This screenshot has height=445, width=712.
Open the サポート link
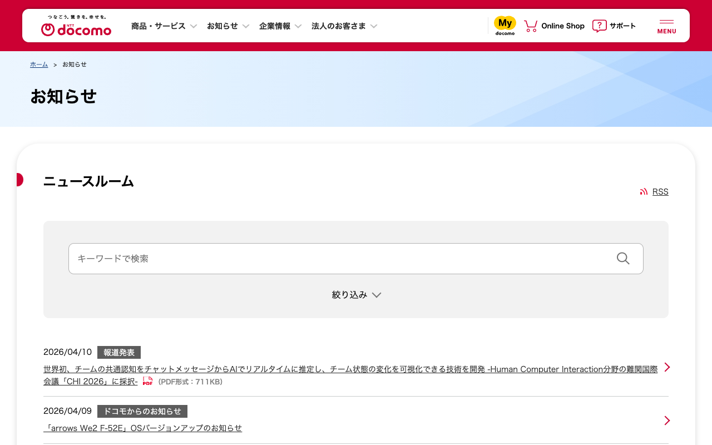[623, 26]
